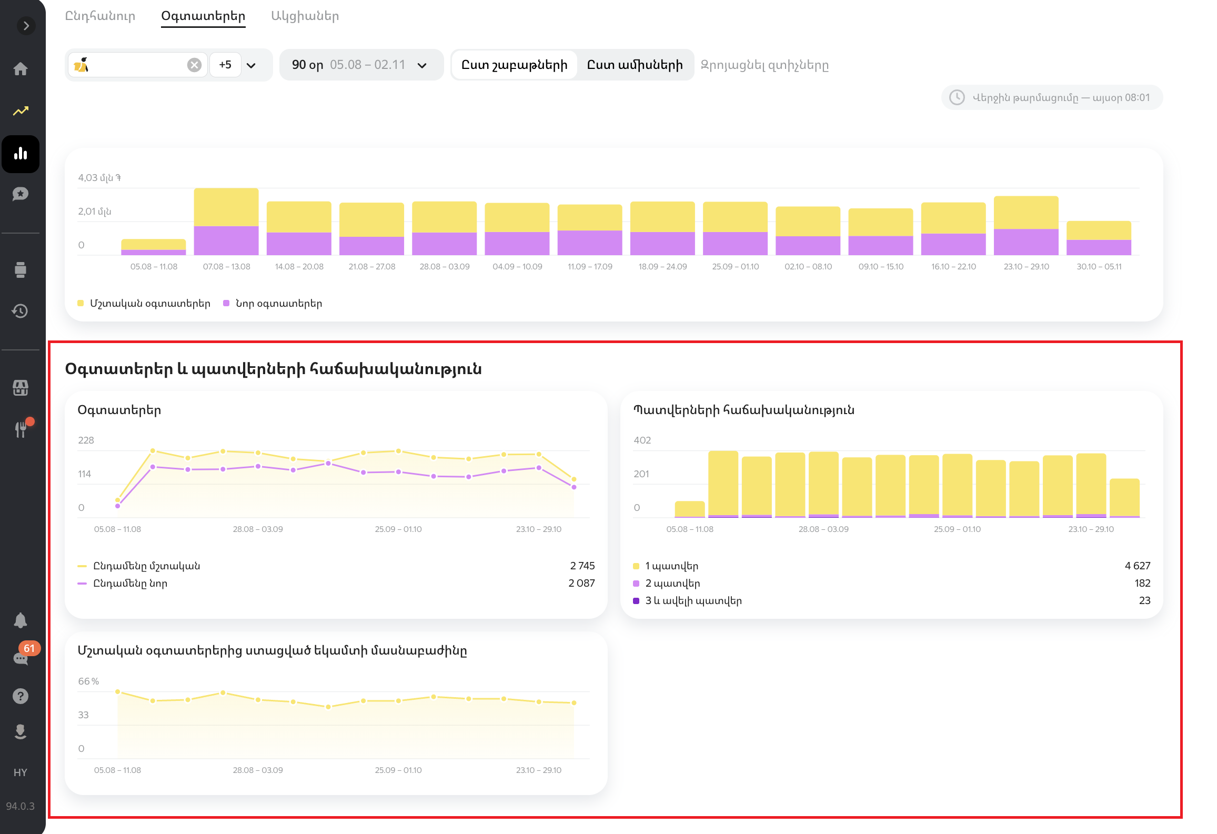This screenshot has width=1217, height=834.
Task: Click Զրոյացնել զտիչները reset filters link
Action: click(x=765, y=65)
